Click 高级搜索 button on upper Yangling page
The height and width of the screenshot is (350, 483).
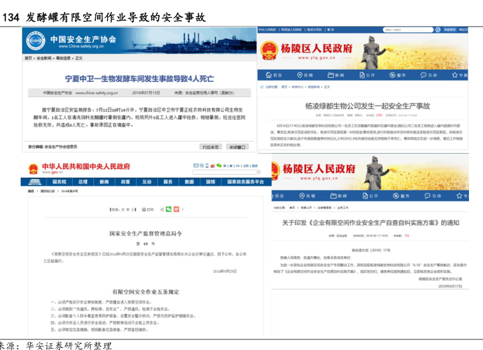tap(450, 30)
